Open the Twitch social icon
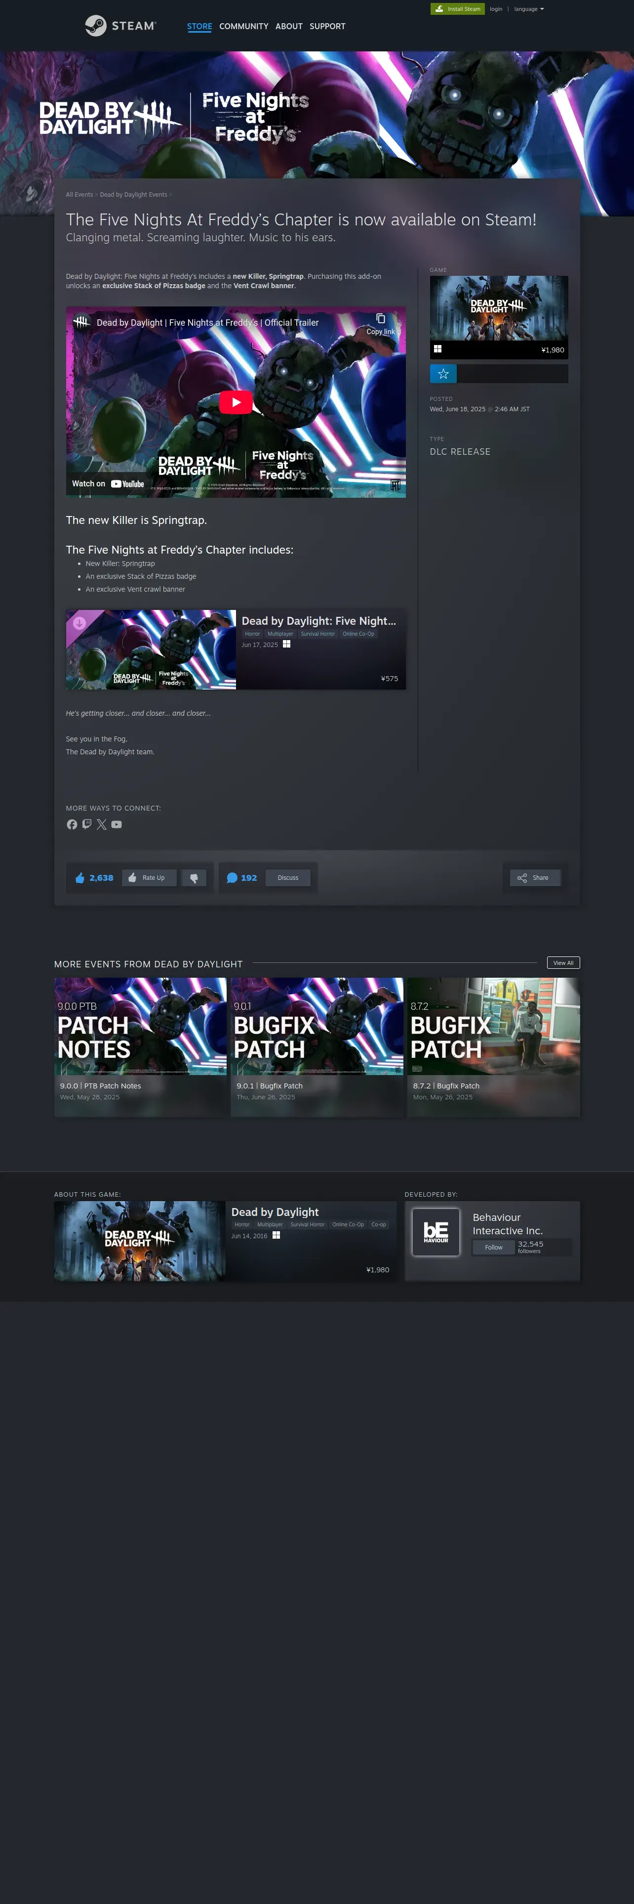This screenshot has height=1904, width=634. [x=86, y=824]
